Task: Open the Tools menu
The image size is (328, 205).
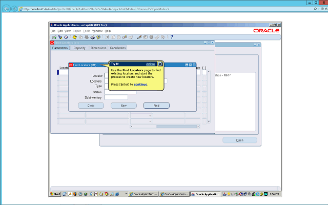Action: pos(87,31)
